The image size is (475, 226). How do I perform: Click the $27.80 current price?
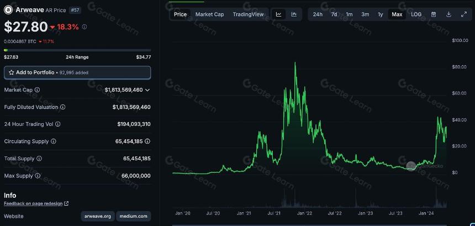pos(26,27)
